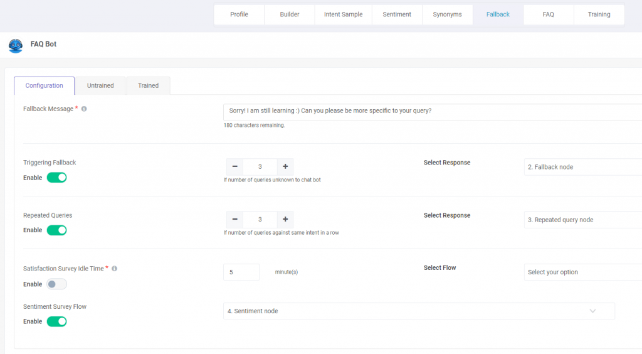Click the 'Sentiment Survey Flow' label
Screen dimensions: 642x354
coord(55,307)
